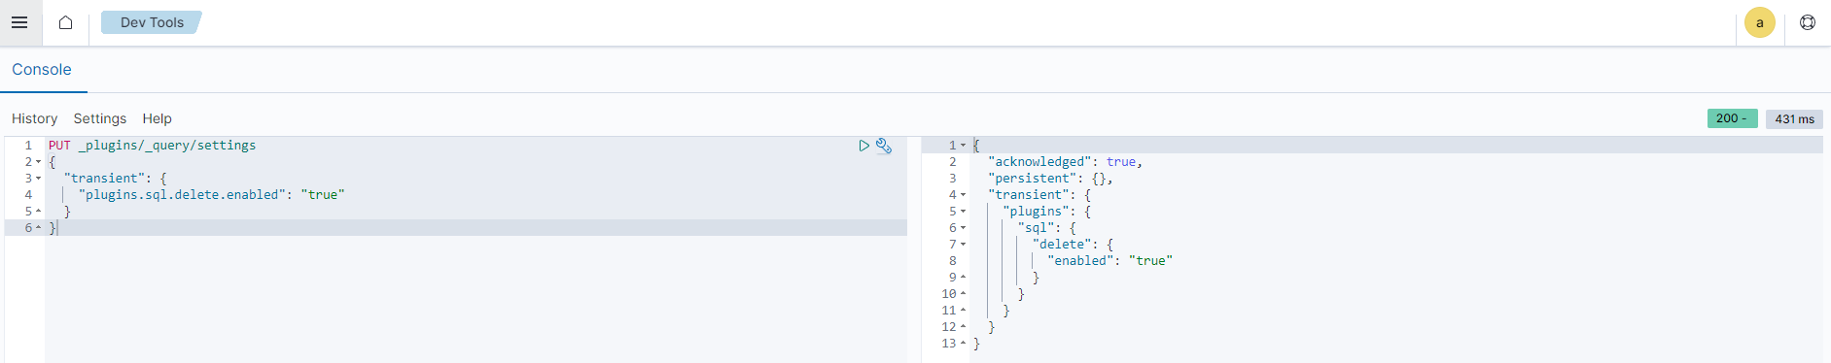The height and width of the screenshot is (363, 1831).
Task: Go to the home page icon
Action: 65,22
